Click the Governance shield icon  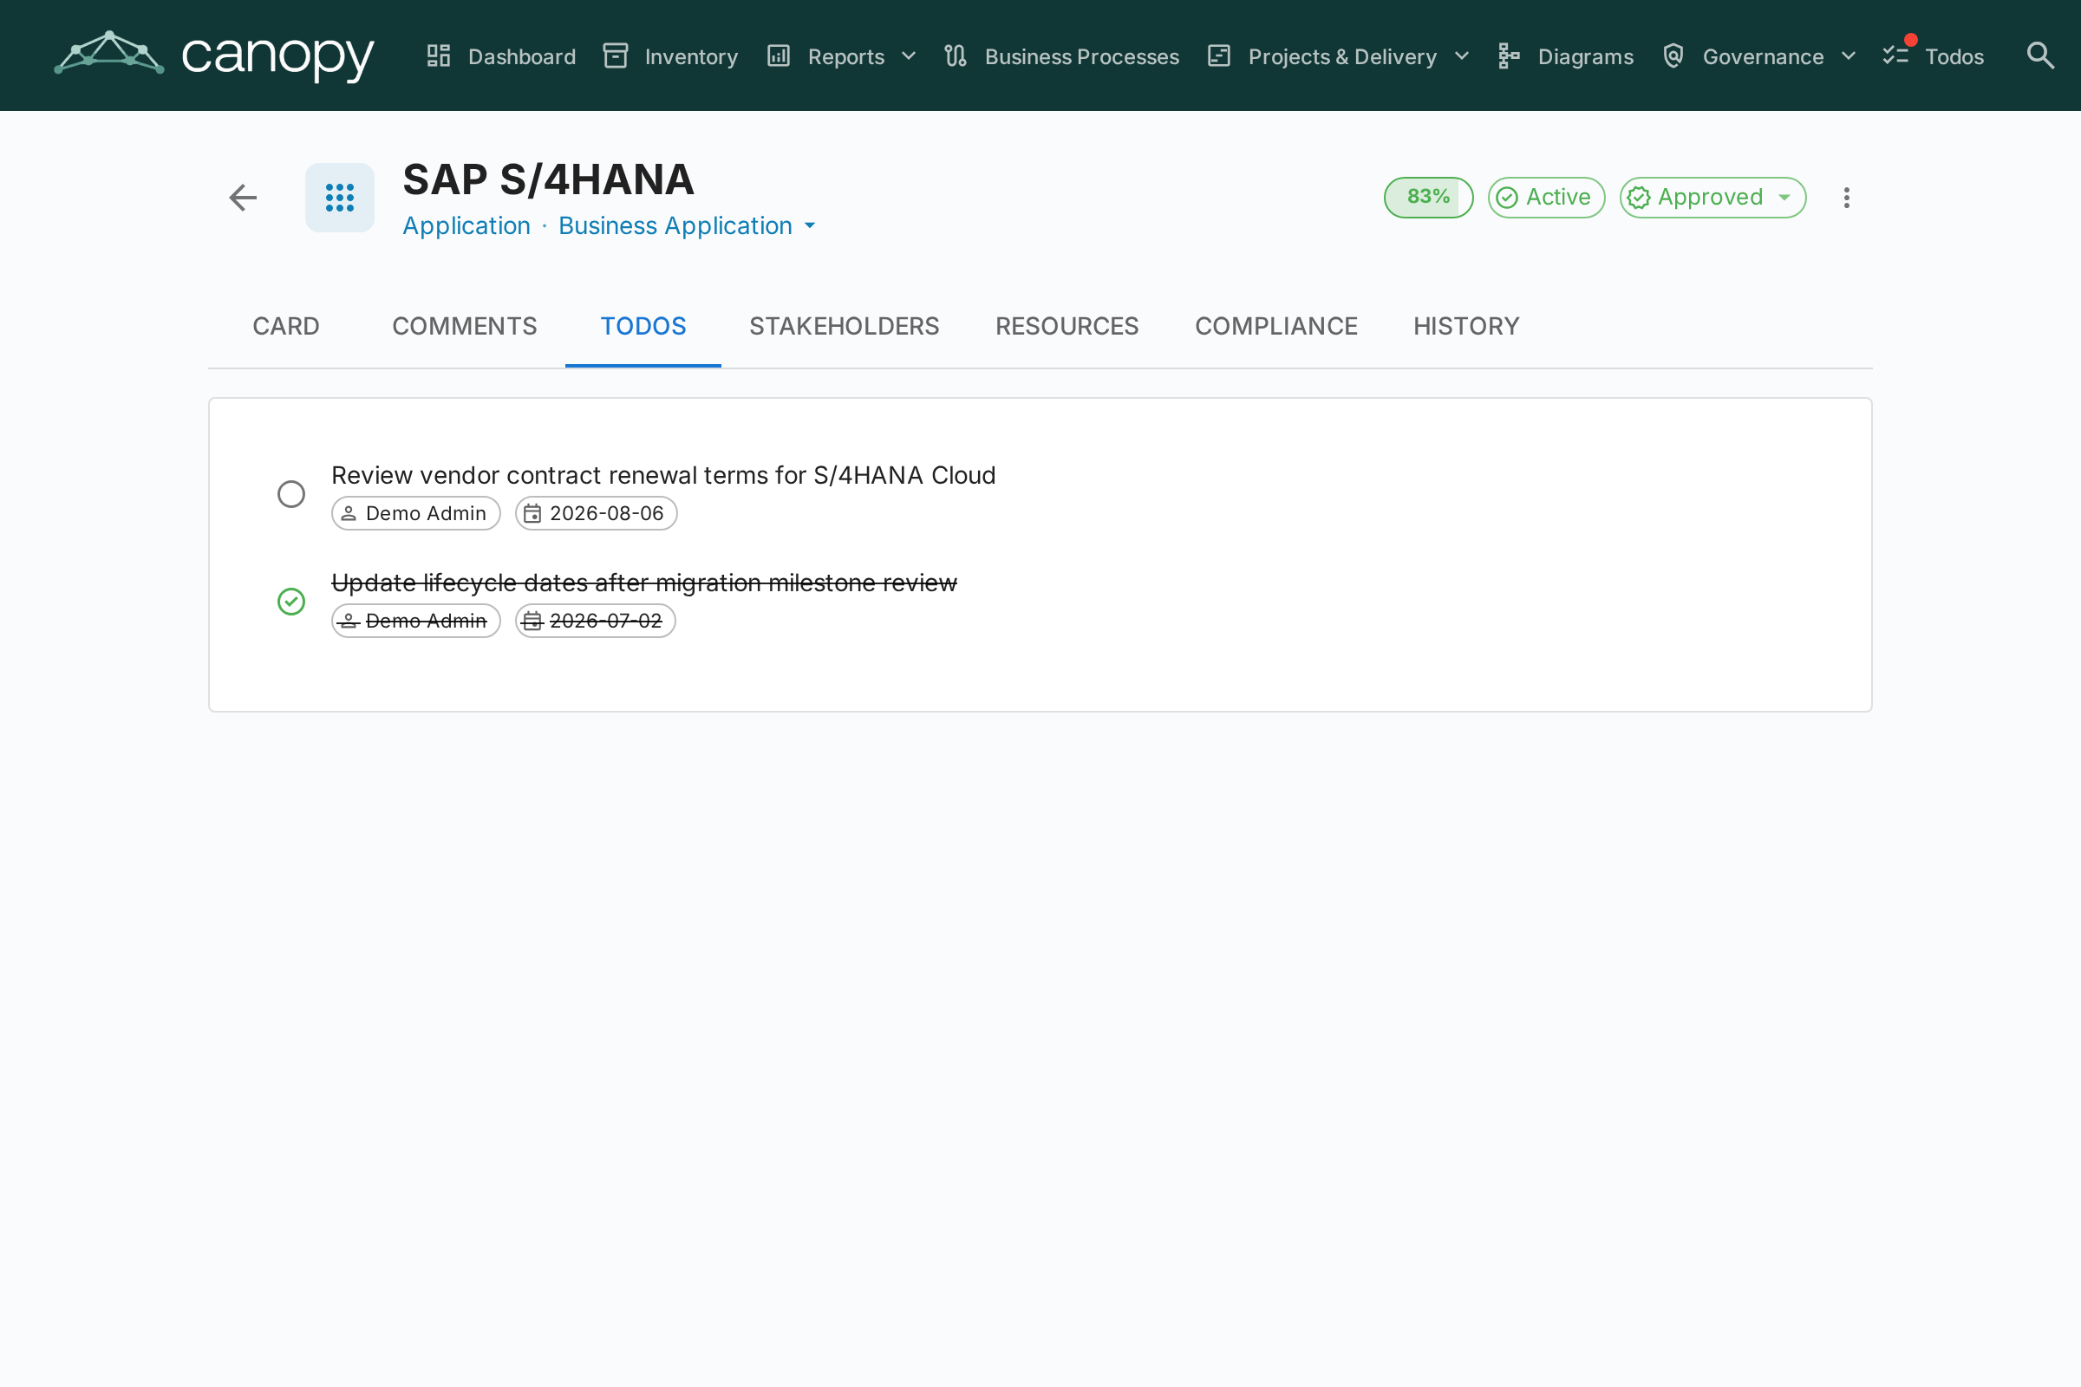click(x=1673, y=55)
